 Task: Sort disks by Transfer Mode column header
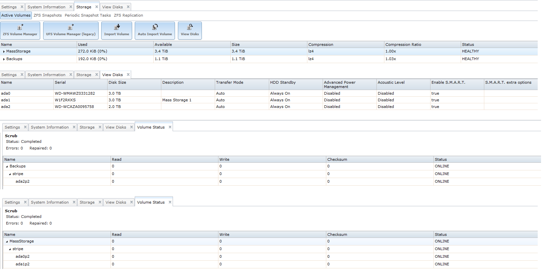click(242, 84)
